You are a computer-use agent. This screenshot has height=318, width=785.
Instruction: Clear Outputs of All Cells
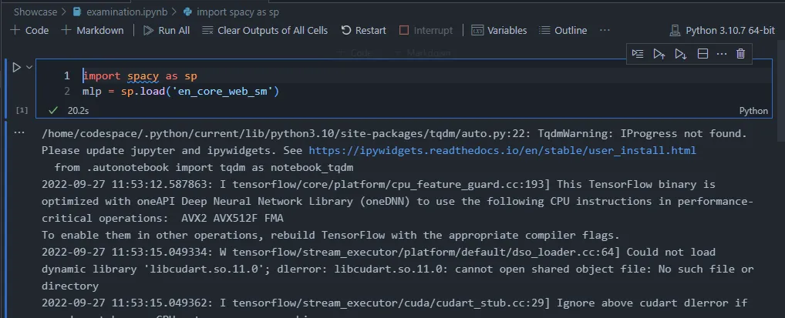click(265, 31)
